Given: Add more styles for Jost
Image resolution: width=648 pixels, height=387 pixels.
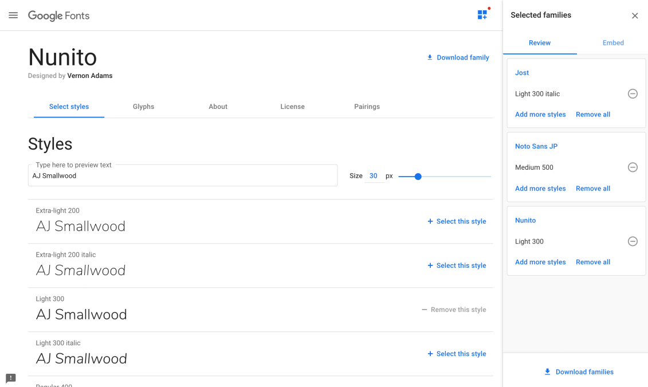Looking at the screenshot, I should pyautogui.click(x=540, y=115).
